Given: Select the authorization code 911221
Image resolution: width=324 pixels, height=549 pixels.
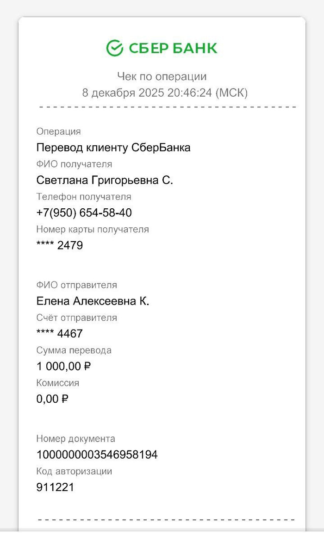Looking at the screenshot, I should pyautogui.click(x=55, y=487).
